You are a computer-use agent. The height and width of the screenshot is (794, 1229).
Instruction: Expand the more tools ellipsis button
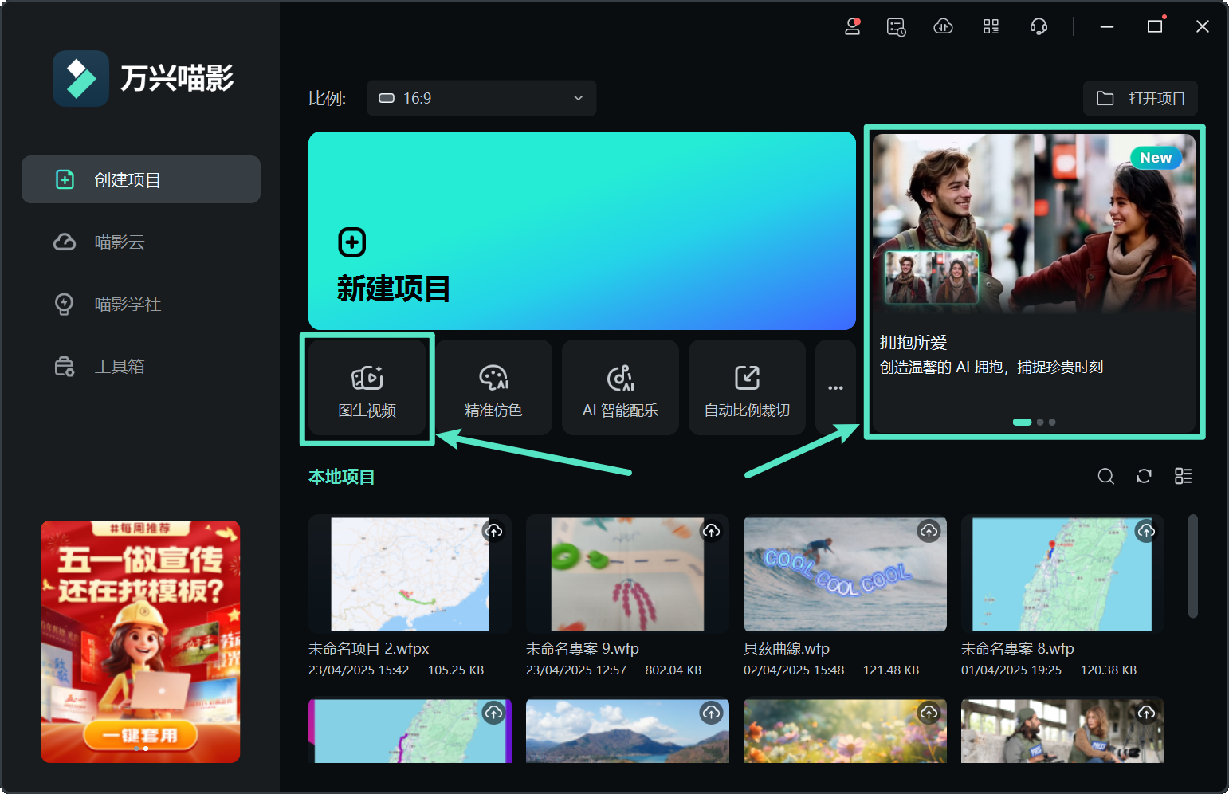click(x=835, y=388)
